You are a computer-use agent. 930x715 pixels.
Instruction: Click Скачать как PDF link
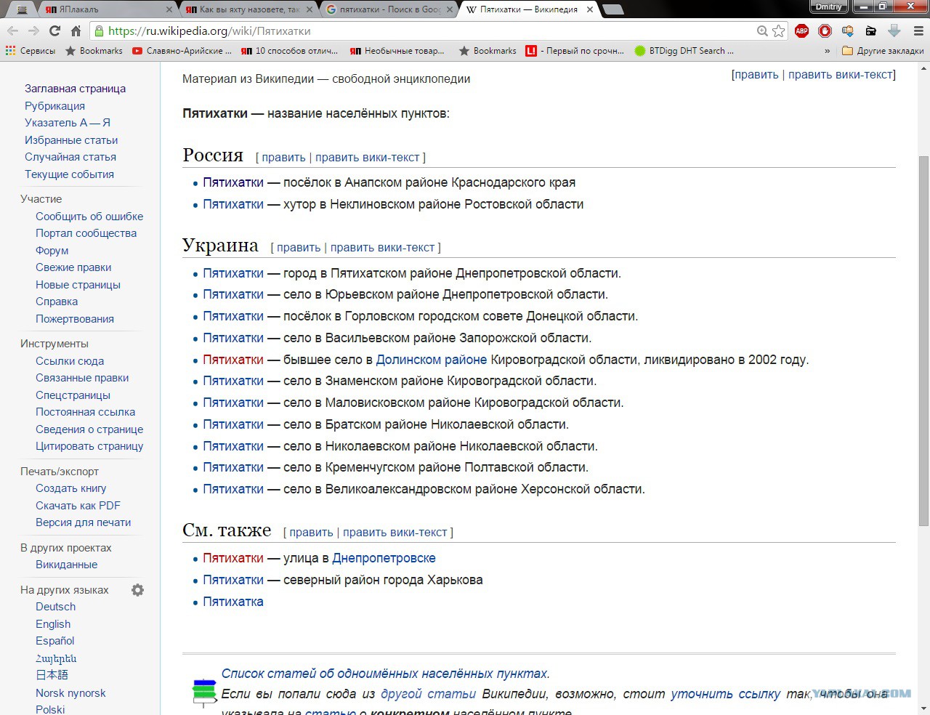pyautogui.click(x=78, y=506)
